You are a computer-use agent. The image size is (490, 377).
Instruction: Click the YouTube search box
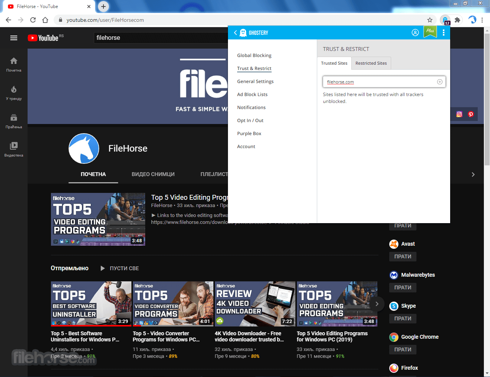click(161, 38)
